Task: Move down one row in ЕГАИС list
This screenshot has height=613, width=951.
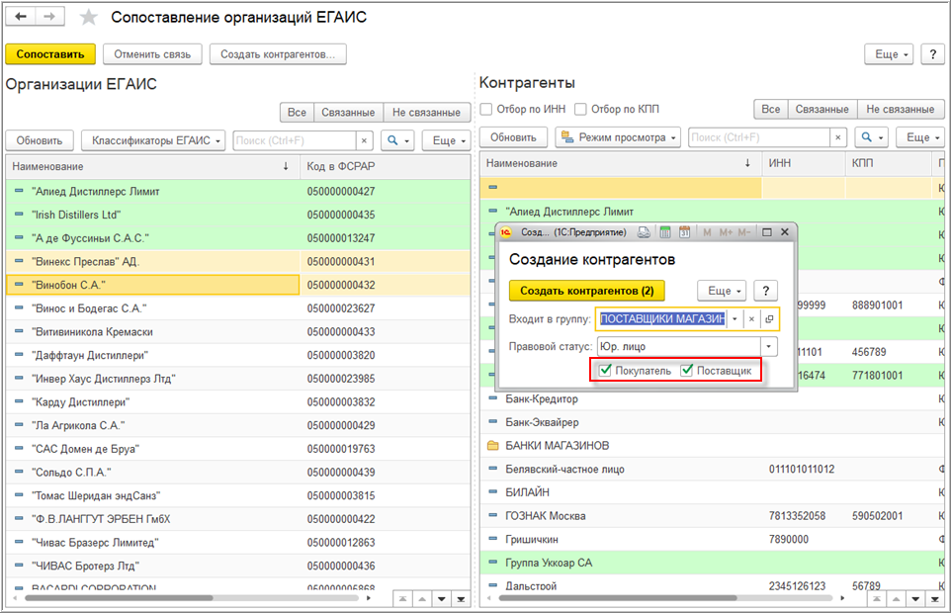Action: point(442,599)
